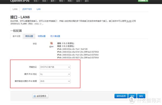Image resolution: width=162 pixels, height=105 pixels.
Task: Click the IPv6 address containing c93:5821
Action: [x=80, y=58]
